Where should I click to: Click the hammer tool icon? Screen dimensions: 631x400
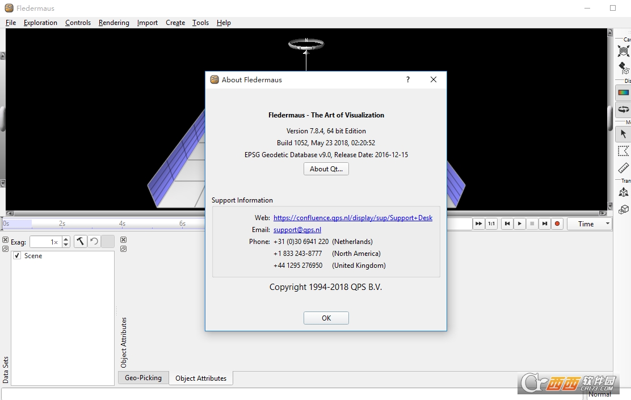pos(81,242)
